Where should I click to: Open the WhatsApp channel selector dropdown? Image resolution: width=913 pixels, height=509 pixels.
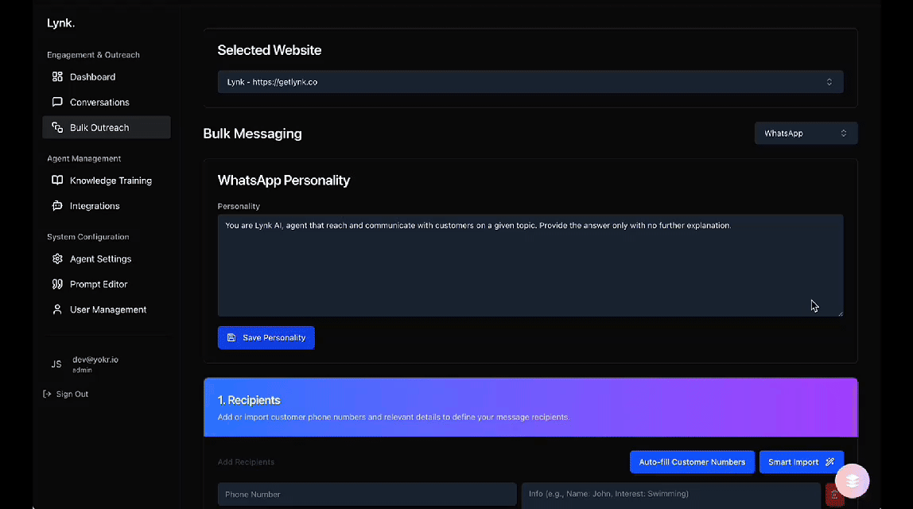click(x=805, y=134)
